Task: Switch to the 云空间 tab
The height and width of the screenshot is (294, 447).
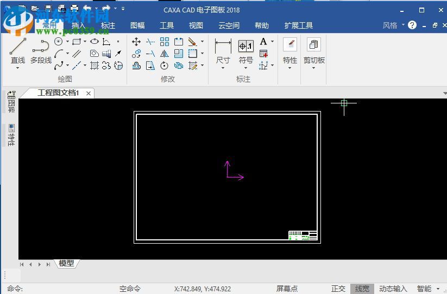Action: tap(229, 25)
